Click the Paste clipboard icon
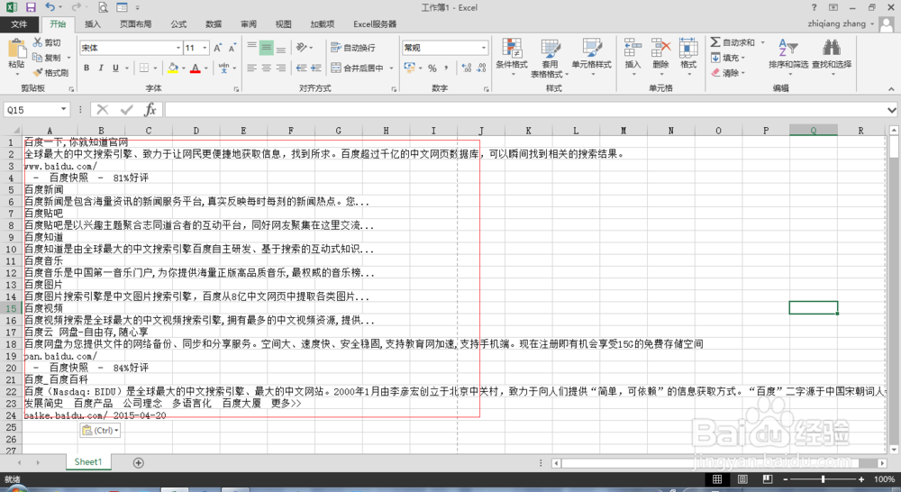 click(x=16, y=50)
